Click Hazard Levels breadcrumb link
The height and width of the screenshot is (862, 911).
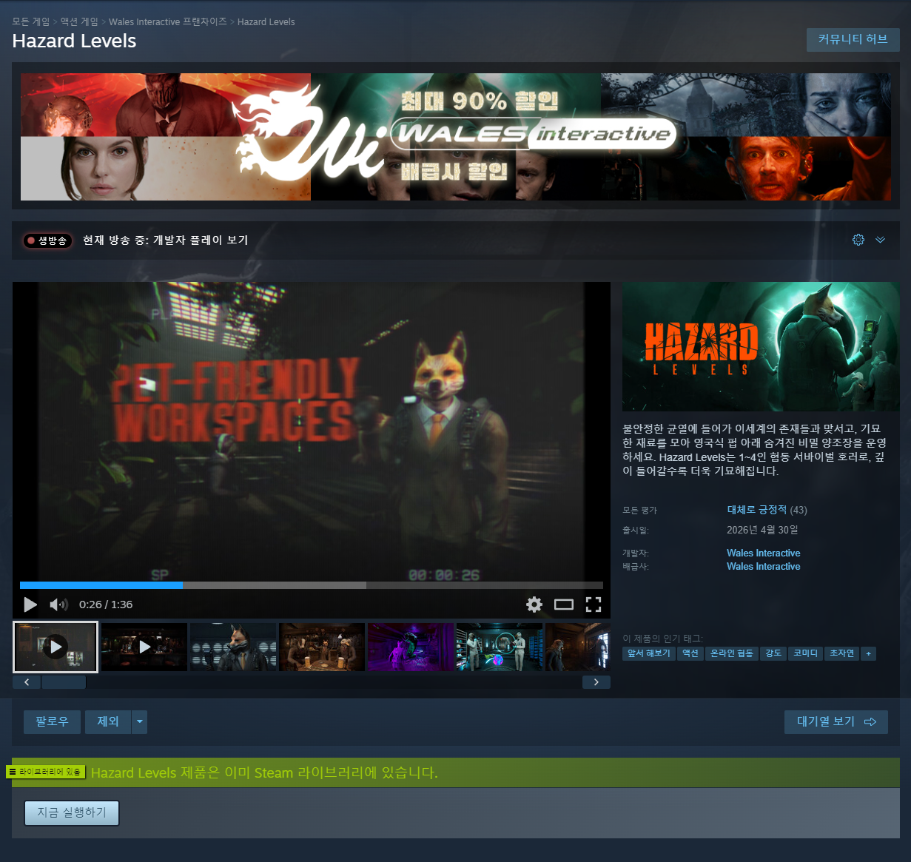266,21
